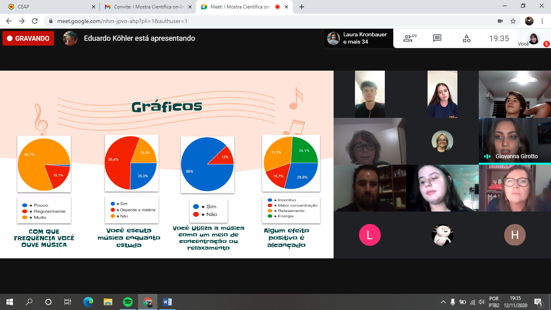Click the red GRAVANDO recording button
The image size is (551, 310).
(x=28, y=38)
